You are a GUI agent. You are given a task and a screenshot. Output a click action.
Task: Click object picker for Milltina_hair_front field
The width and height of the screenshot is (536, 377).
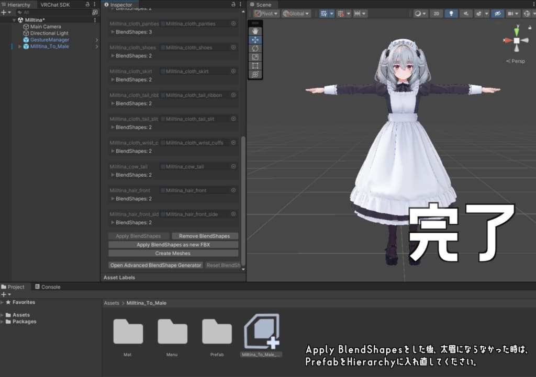click(x=233, y=190)
